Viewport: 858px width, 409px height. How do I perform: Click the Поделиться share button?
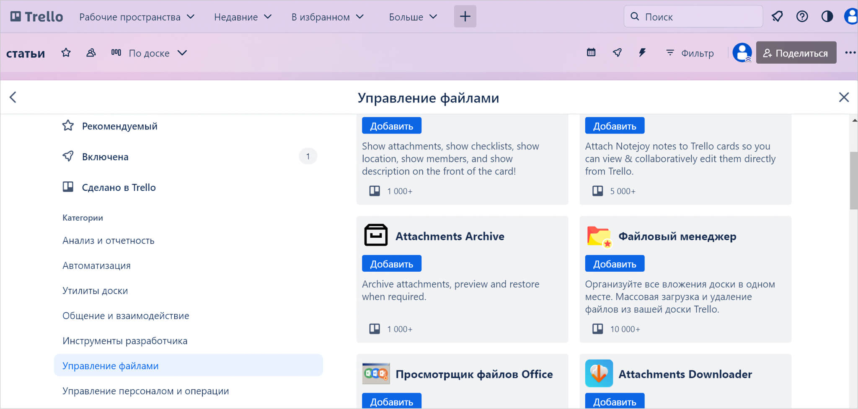coord(796,53)
